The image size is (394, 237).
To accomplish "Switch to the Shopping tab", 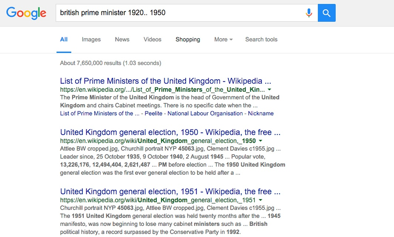I will (188, 40).
